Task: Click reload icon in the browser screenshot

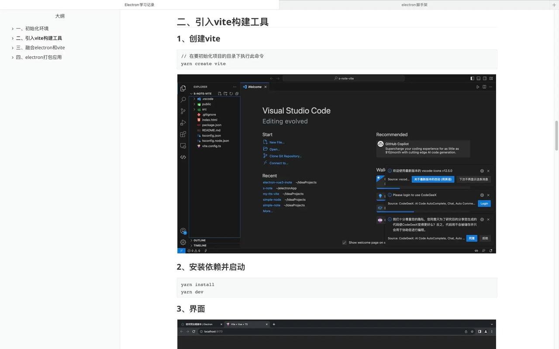Action: click(194, 332)
